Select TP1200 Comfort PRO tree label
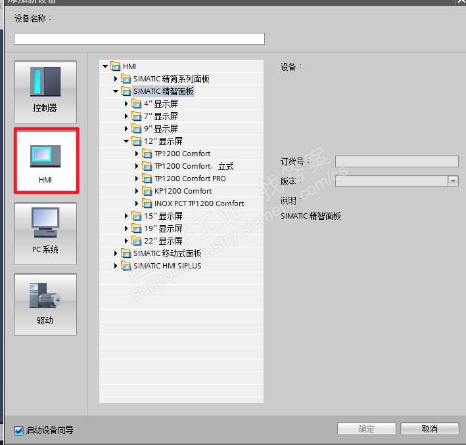 (x=190, y=179)
